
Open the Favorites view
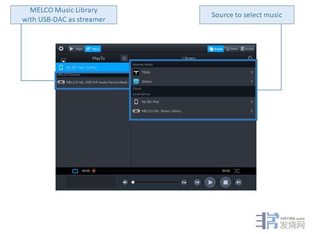click(x=247, y=49)
